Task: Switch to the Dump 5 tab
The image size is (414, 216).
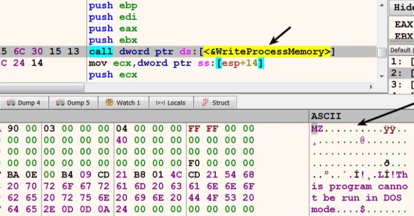Action: (x=73, y=103)
